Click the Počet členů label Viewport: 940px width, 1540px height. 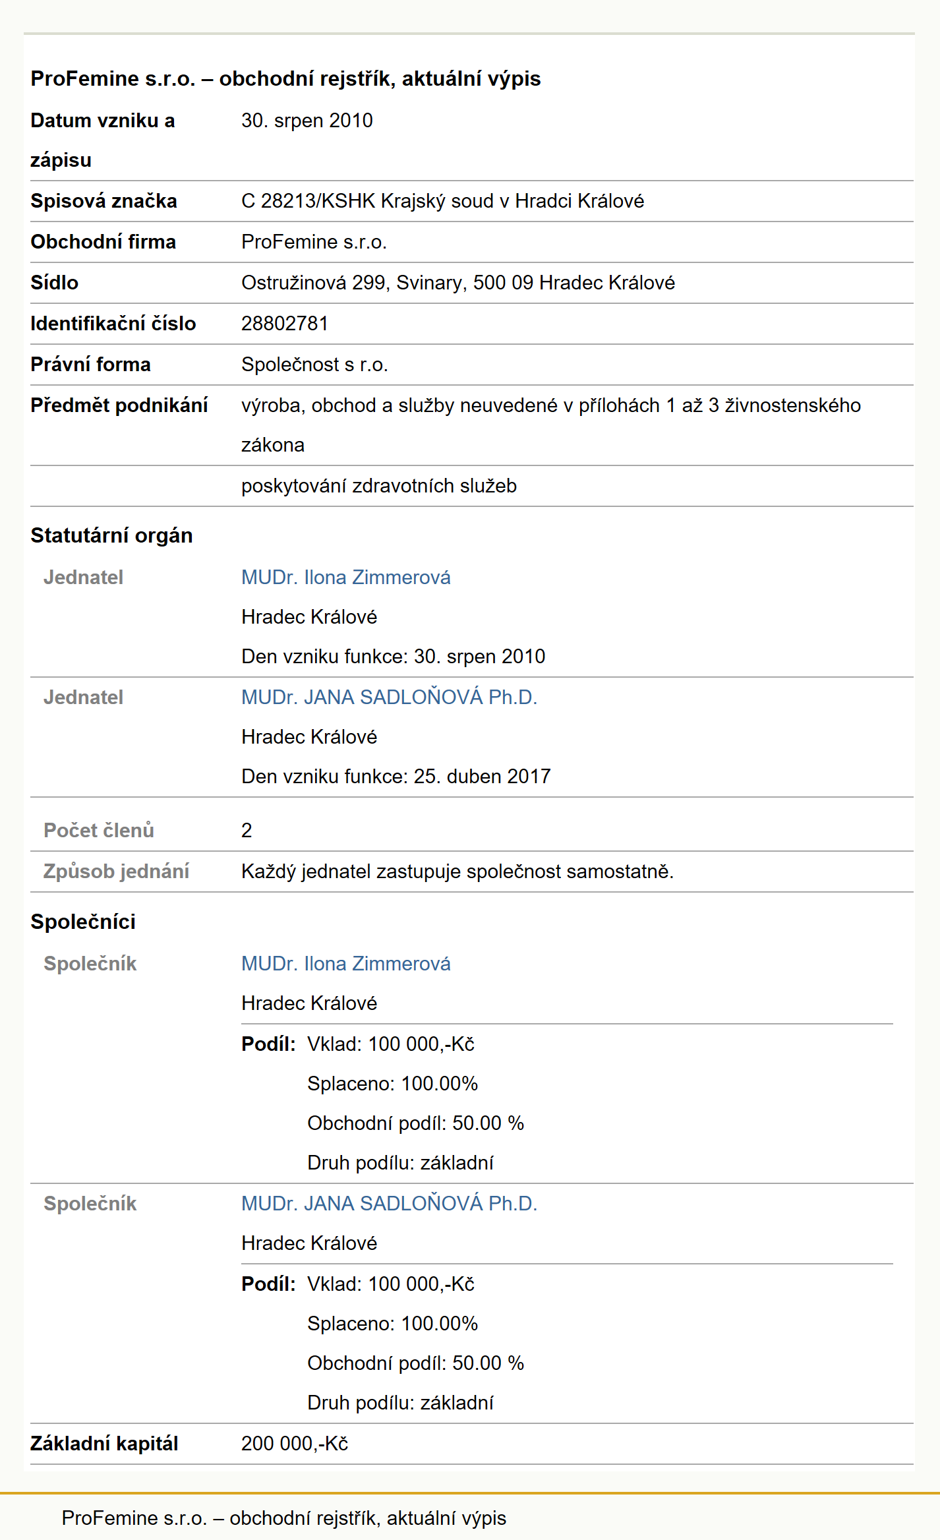pyautogui.click(x=99, y=831)
